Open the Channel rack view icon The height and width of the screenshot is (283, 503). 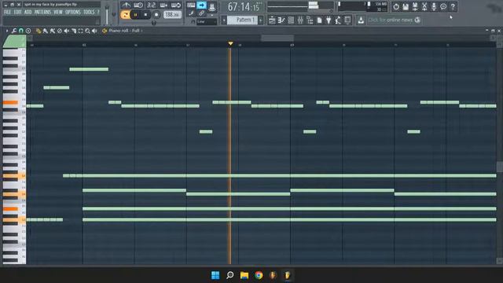pyautogui.click(x=291, y=20)
